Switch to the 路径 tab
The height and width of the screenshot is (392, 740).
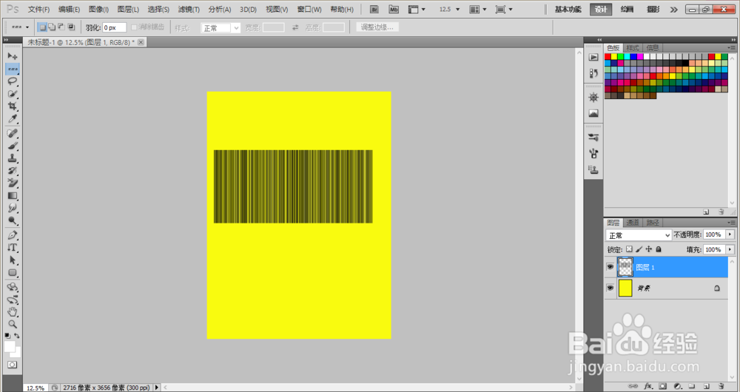[x=653, y=223]
